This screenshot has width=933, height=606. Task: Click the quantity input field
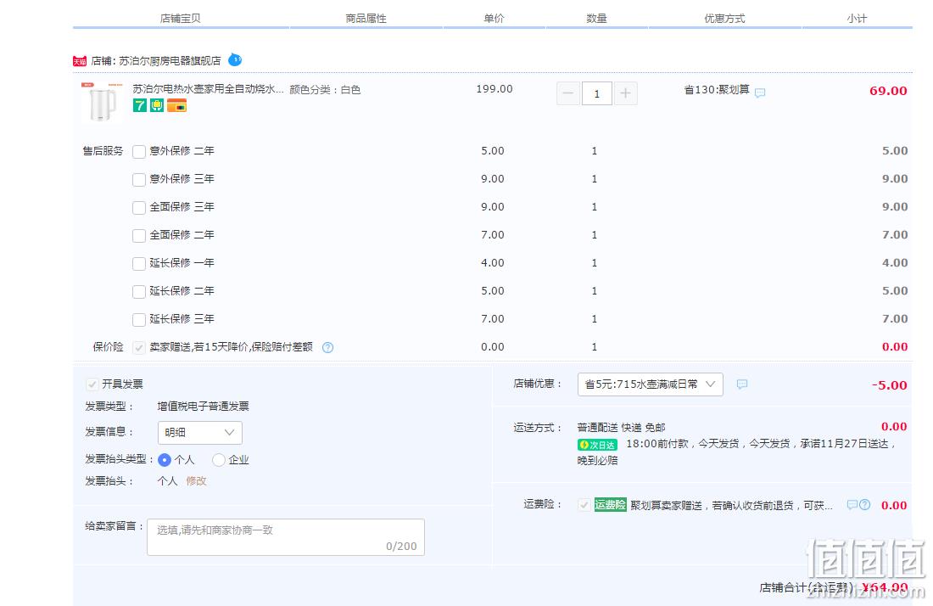[597, 93]
